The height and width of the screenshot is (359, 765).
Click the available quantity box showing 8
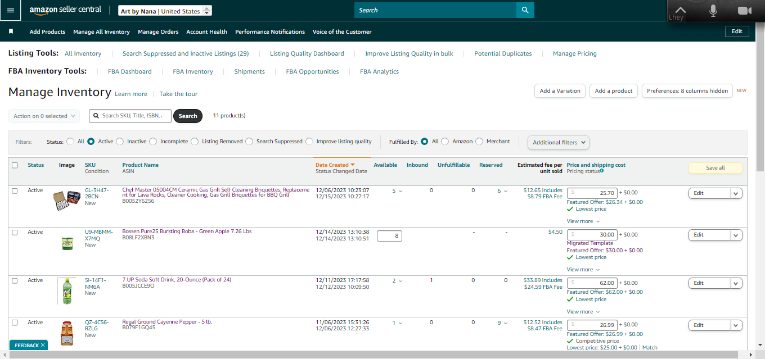(x=389, y=236)
